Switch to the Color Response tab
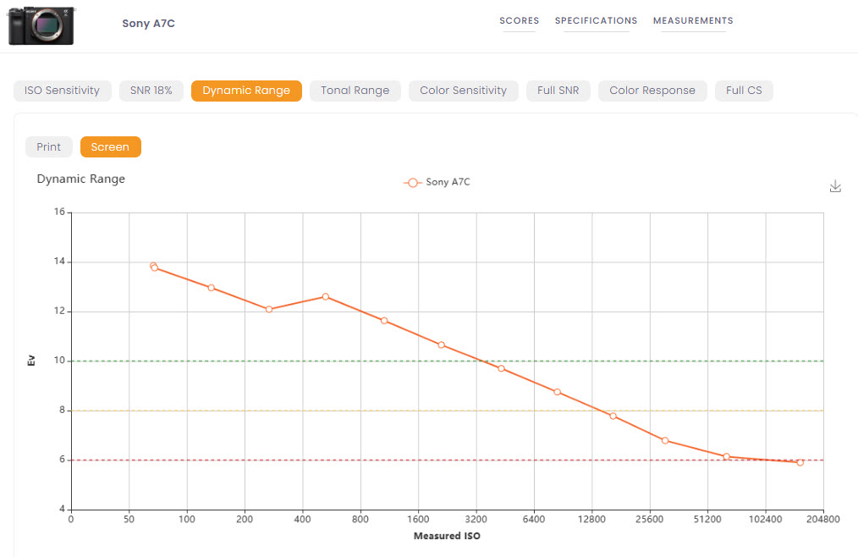This screenshot has height=557, width=858. pos(652,91)
